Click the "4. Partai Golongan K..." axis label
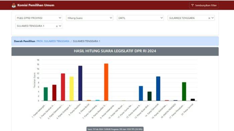Viewport: 234px width, 131px height. (x=64, y=111)
